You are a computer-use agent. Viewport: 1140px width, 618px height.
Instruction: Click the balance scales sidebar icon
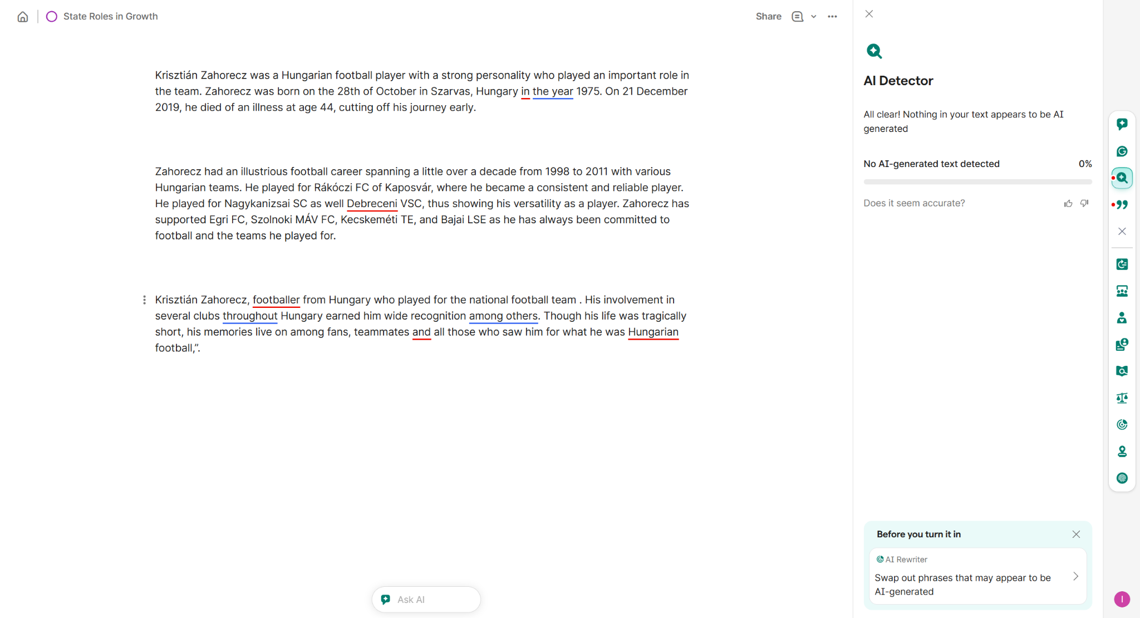pyautogui.click(x=1122, y=398)
